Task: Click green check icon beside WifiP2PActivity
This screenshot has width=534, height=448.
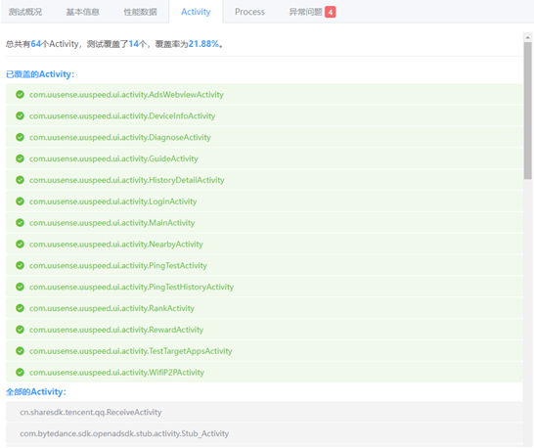Action: 21,373
